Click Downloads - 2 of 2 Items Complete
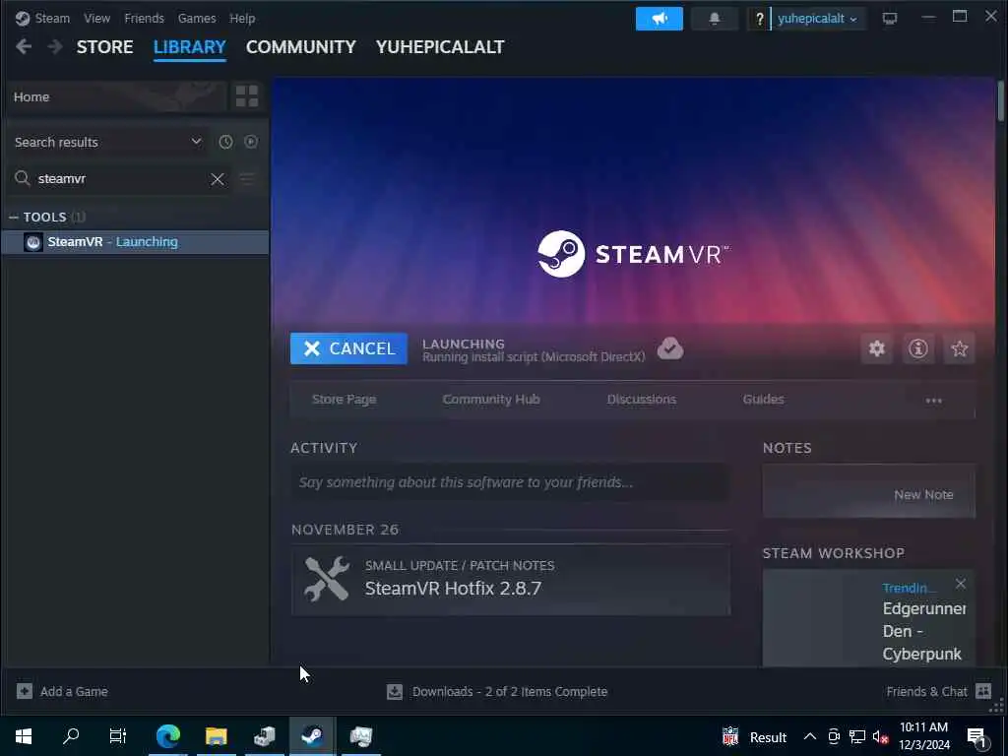The width and height of the screenshot is (1008, 756). click(x=510, y=692)
